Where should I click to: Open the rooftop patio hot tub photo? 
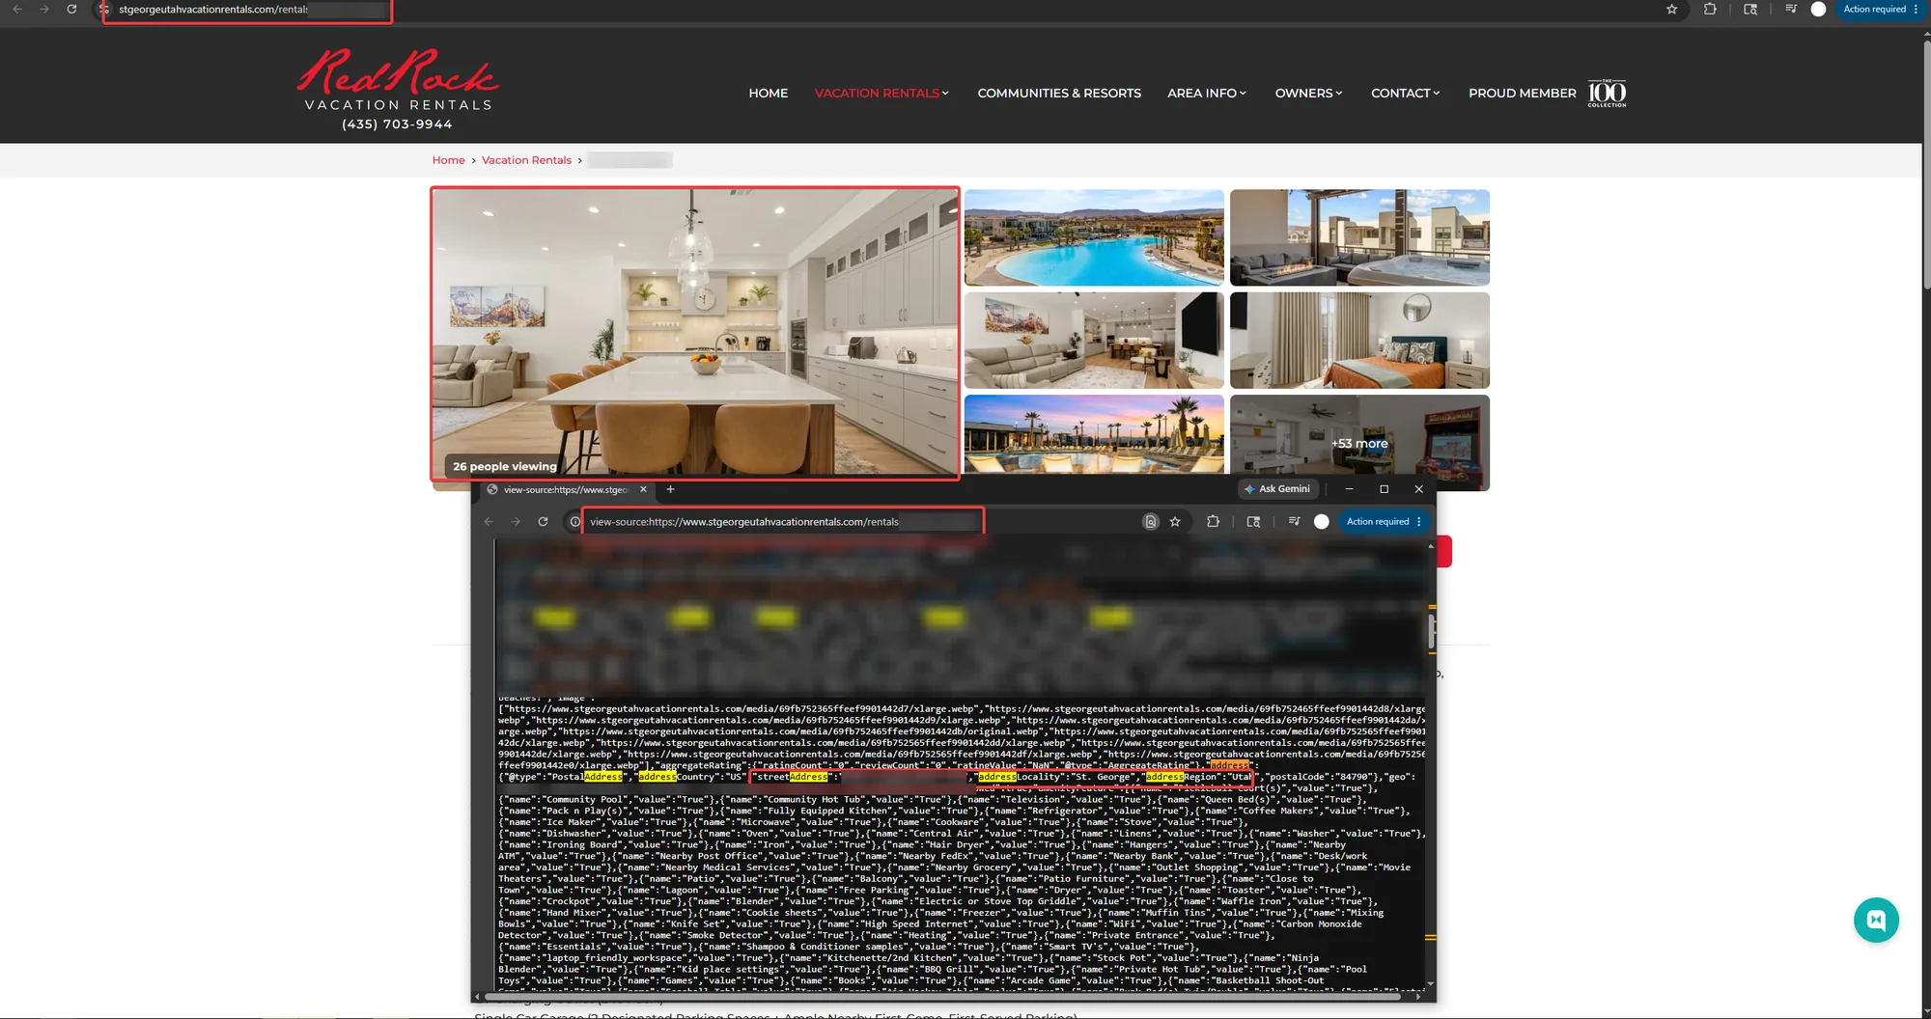(1359, 237)
